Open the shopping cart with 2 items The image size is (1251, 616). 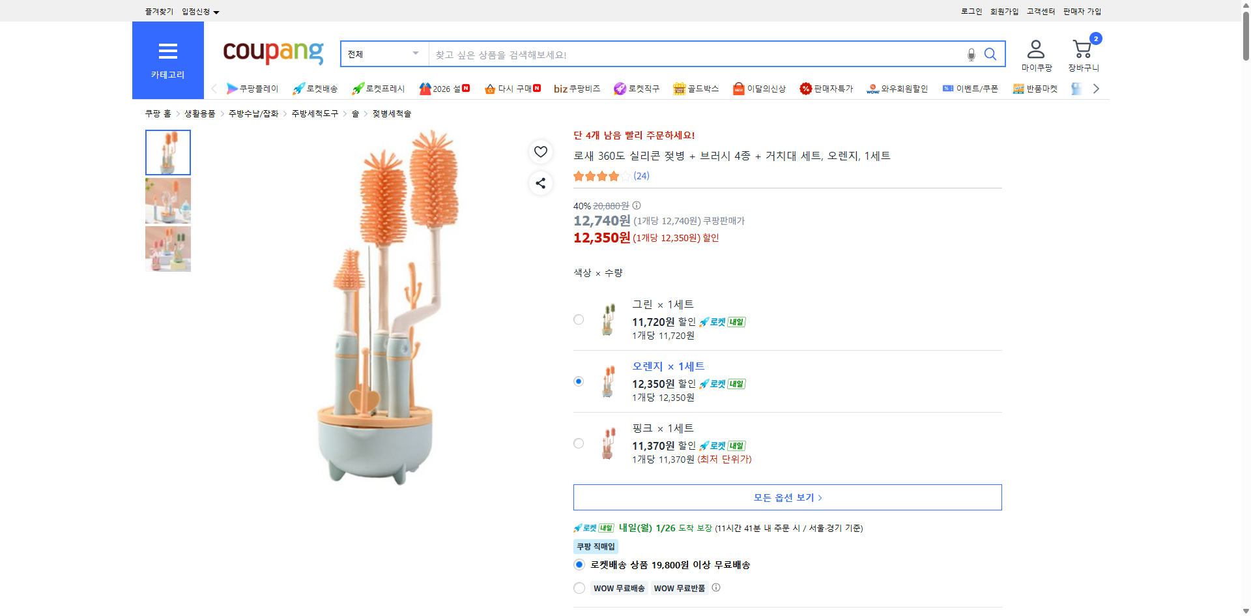[1082, 49]
